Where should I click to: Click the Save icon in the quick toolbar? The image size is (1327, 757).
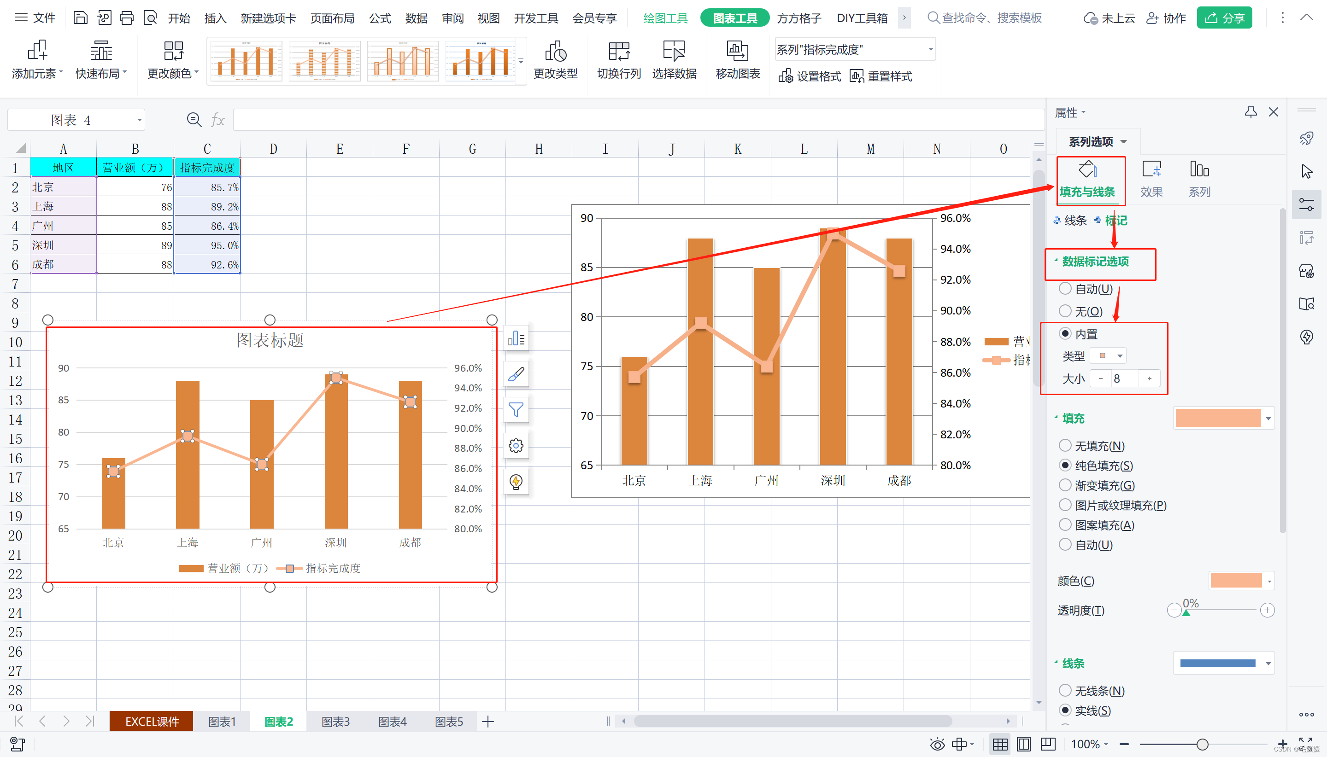pos(80,18)
